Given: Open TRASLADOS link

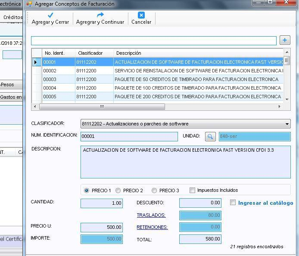Looking at the screenshot, I should click(151, 215).
